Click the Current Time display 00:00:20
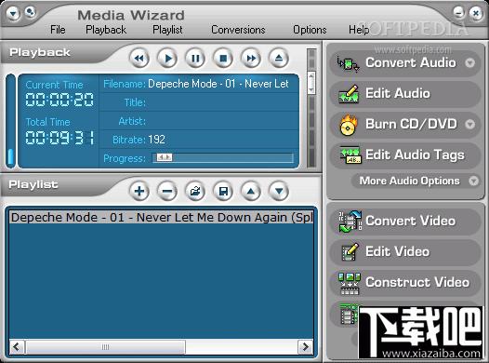This screenshot has height=363, width=489. click(x=59, y=100)
